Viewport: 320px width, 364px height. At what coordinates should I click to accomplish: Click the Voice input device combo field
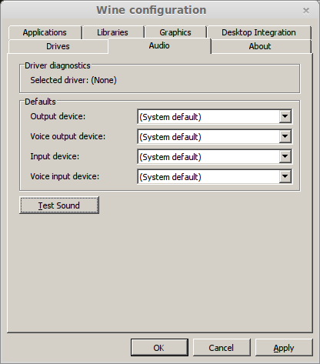coord(215,176)
